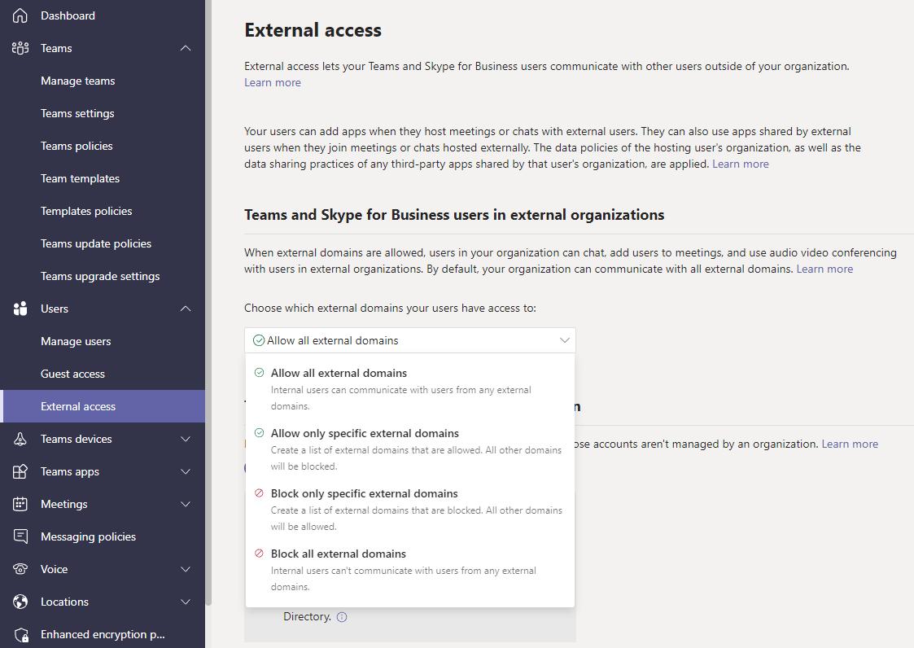Click the Enhanced encryption shield icon
914x648 pixels.
[21, 635]
